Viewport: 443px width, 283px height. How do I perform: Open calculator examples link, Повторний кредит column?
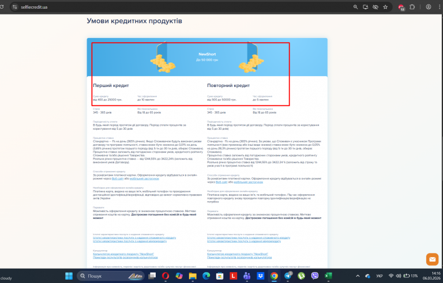239,258
